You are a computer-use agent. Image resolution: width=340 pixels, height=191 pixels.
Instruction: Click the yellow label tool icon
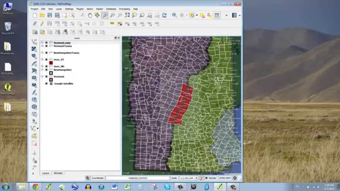112,24
